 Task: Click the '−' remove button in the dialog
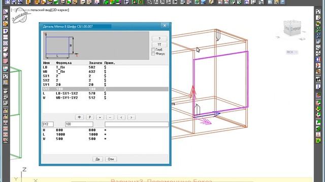pos(110,117)
